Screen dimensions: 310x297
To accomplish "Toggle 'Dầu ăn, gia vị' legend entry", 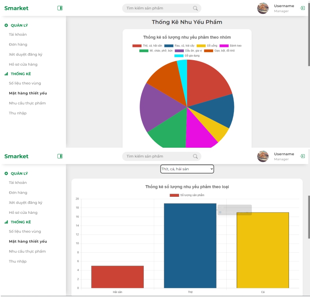I will [188, 51].
